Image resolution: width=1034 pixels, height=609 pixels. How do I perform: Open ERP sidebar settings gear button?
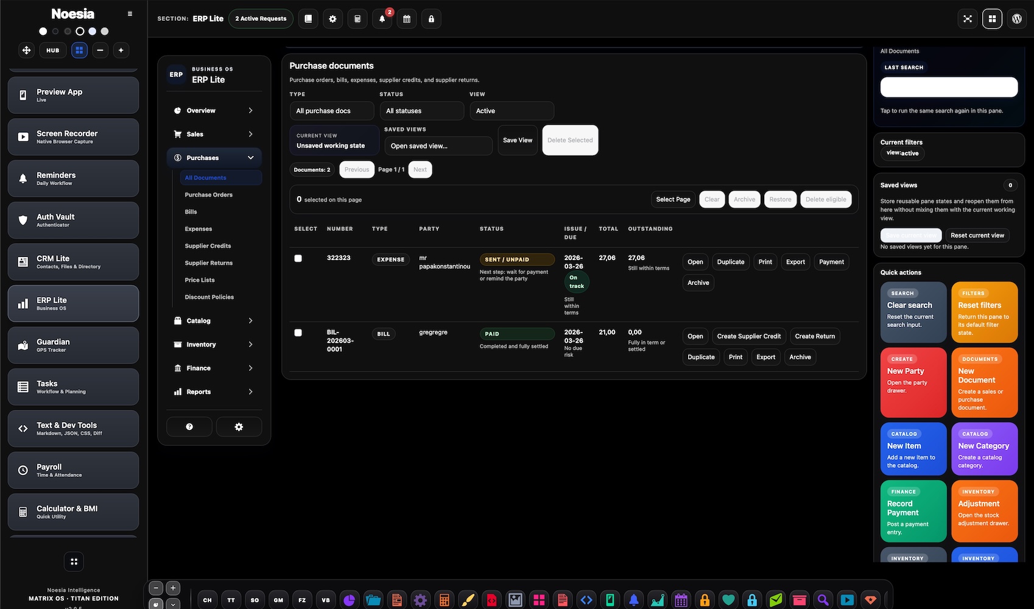pyautogui.click(x=239, y=427)
